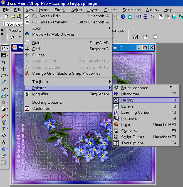Select the Eraser tool
The image size is (183, 187).
[x=4, y=115]
